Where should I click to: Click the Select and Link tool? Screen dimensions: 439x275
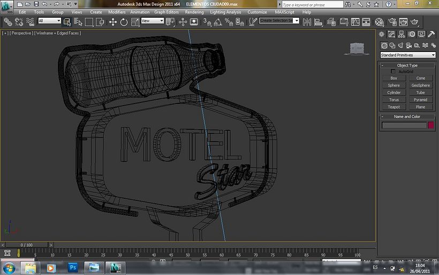click(8, 22)
